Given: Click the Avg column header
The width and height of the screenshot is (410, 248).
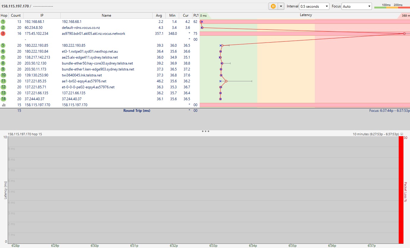Looking at the screenshot, I should point(159,15).
